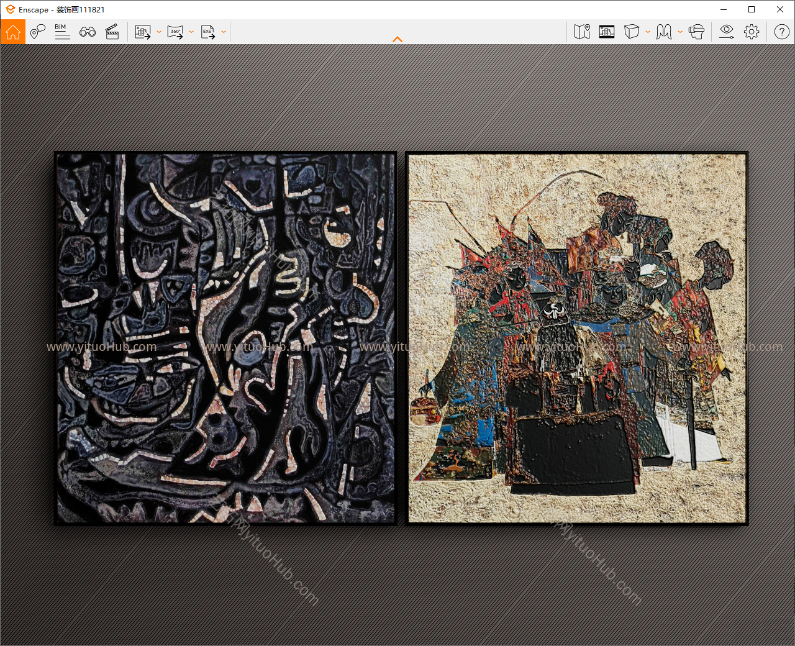Open the Mini Map icon
The image size is (795, 646).
click(582, 32)
